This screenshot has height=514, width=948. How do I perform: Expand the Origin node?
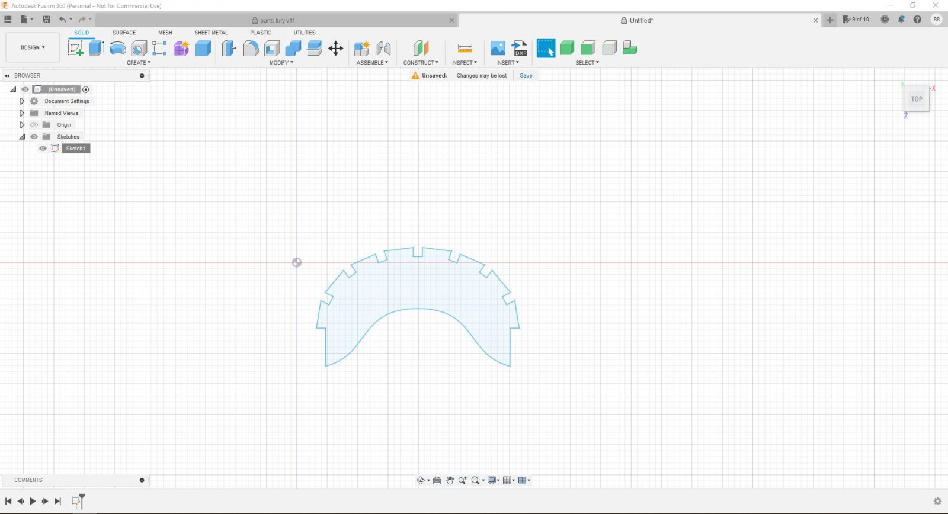22,125
